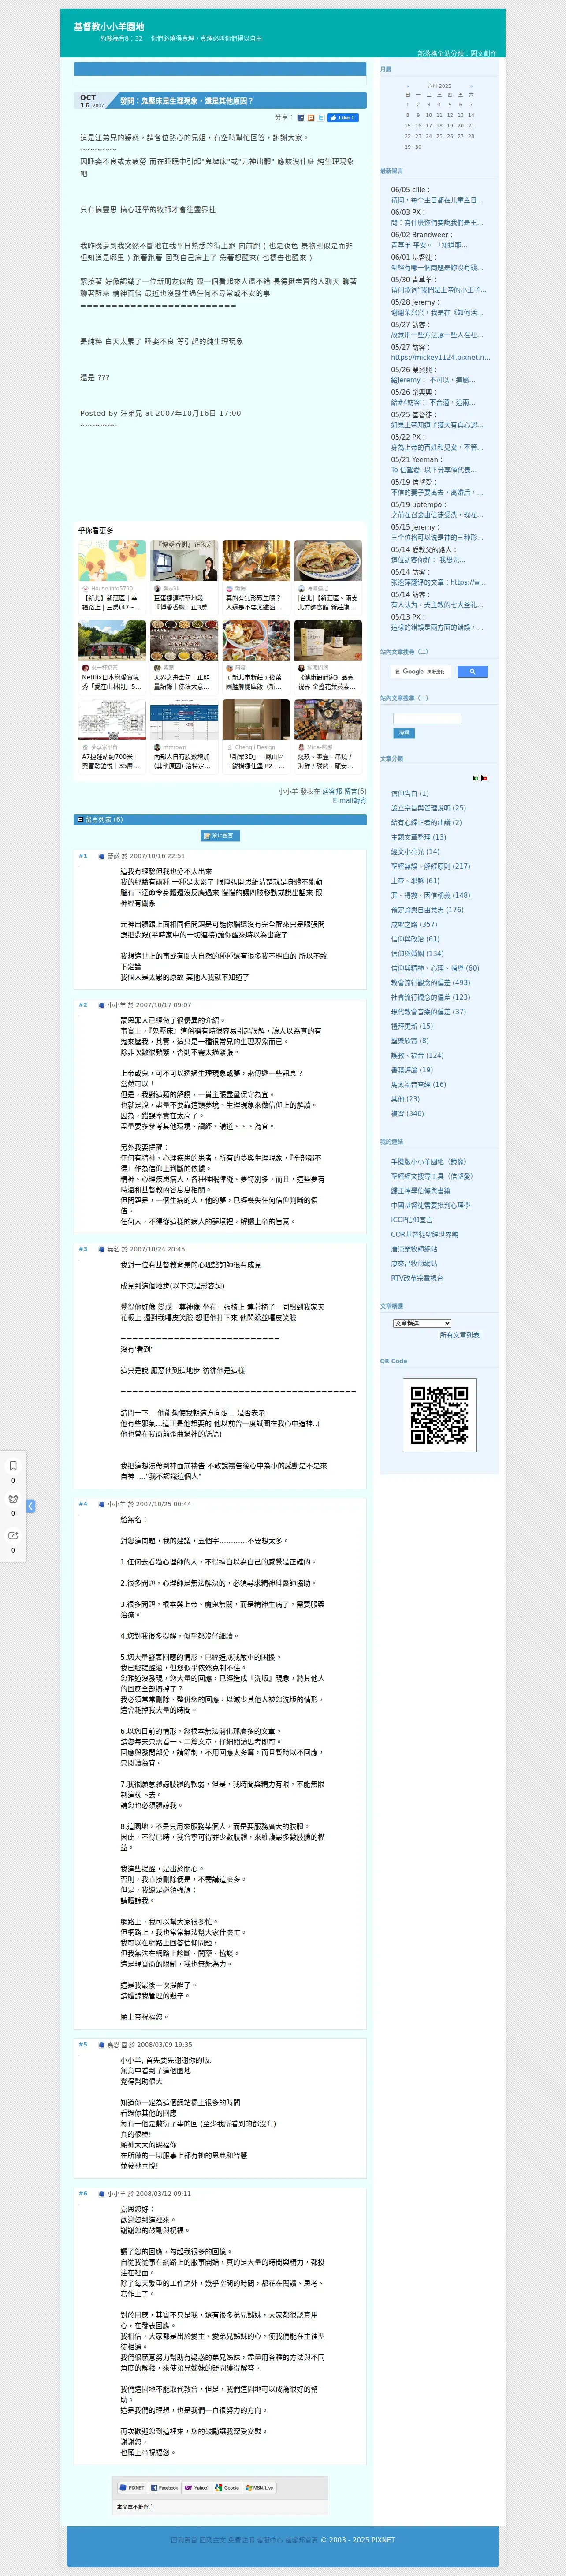
Task: Open the https://mickey1124.pixnet.n... comment link
Action: 440,357
